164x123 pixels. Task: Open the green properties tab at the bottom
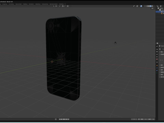pos(157,73)
